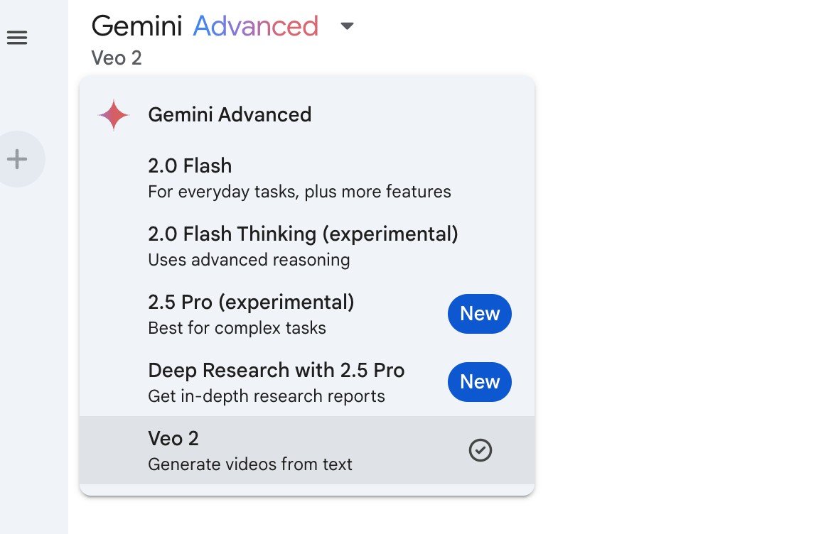Click New badge next to 2.5 Pro
This screenshot has height=534, width=816.
(479, 314)
